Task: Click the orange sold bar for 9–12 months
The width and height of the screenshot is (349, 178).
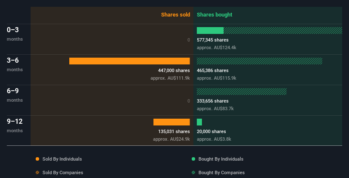Action: [172, 122]
